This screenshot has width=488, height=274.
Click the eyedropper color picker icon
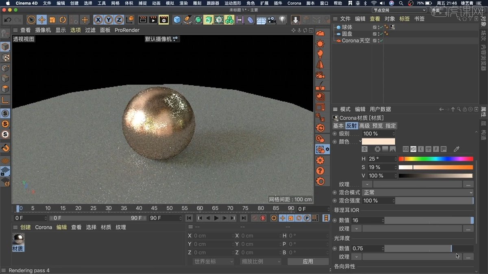click(x=456, y=149)
